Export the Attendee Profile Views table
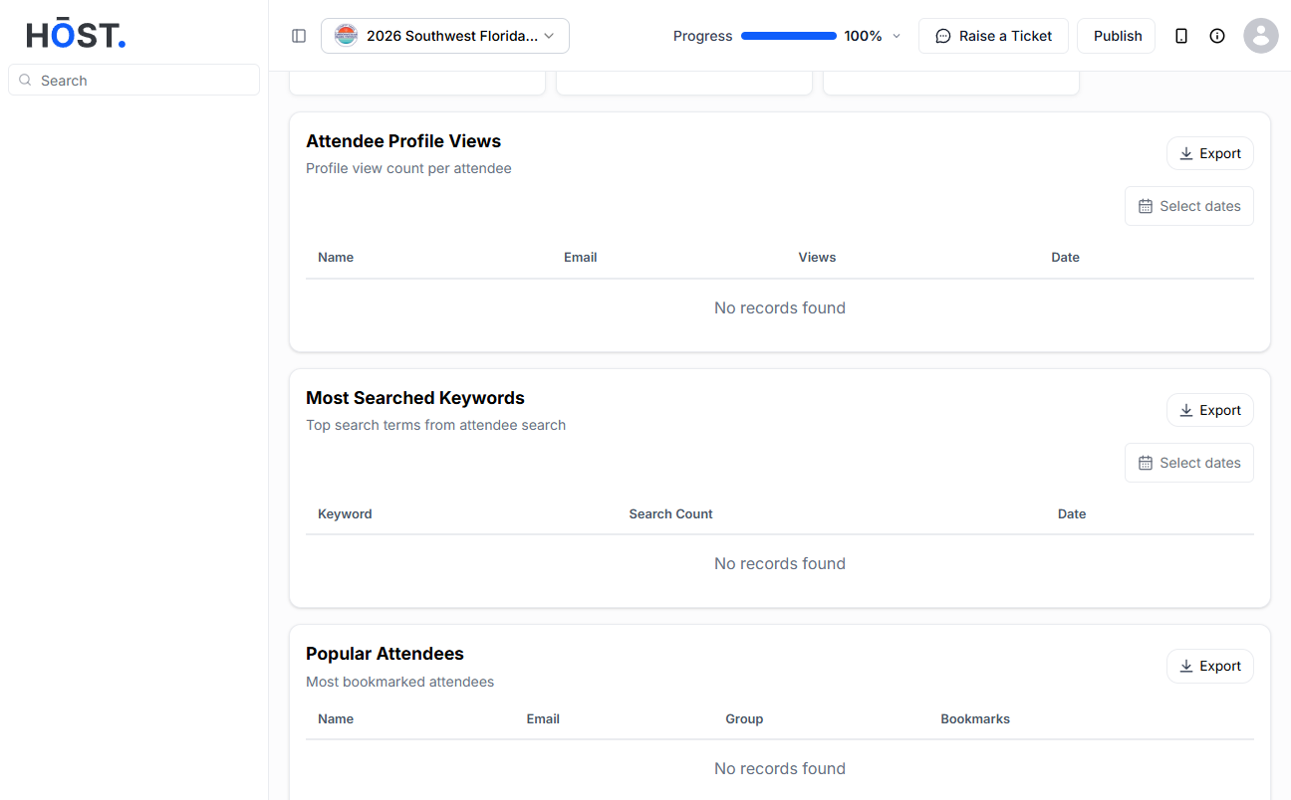Image resolution: width=1291 pixels, height=800 pixels. (1210, 153)
